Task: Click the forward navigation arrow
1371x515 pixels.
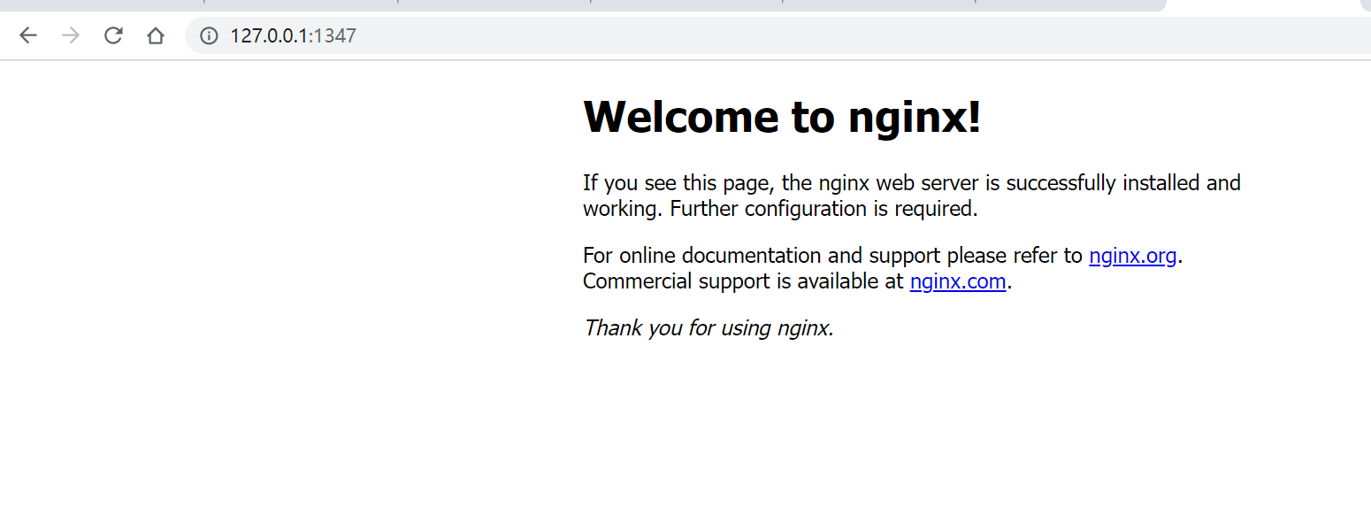Action: click(x=71, y=35)
